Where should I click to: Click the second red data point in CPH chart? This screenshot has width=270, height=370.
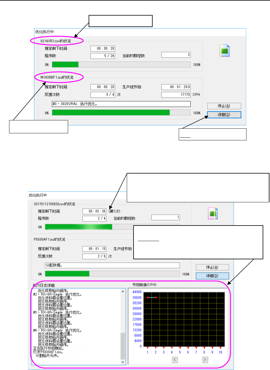point(156,297)
